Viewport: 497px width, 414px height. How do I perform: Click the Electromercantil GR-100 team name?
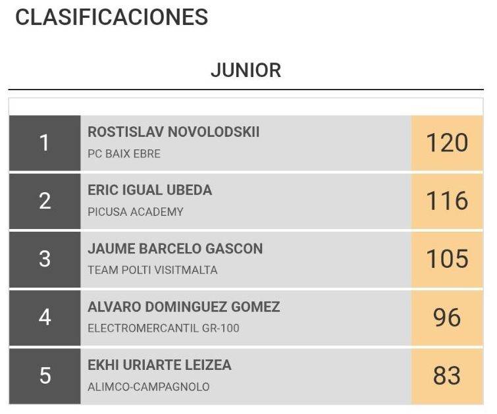tap(163, 328)
